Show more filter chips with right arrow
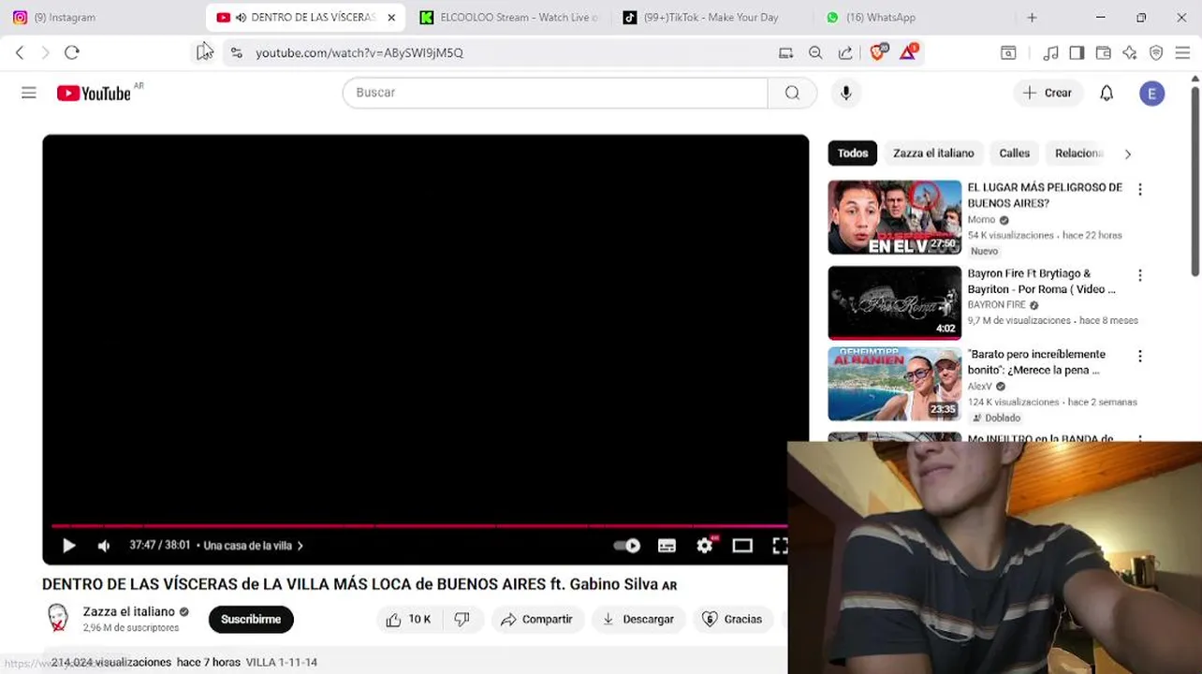 (x=1127, y=154)
